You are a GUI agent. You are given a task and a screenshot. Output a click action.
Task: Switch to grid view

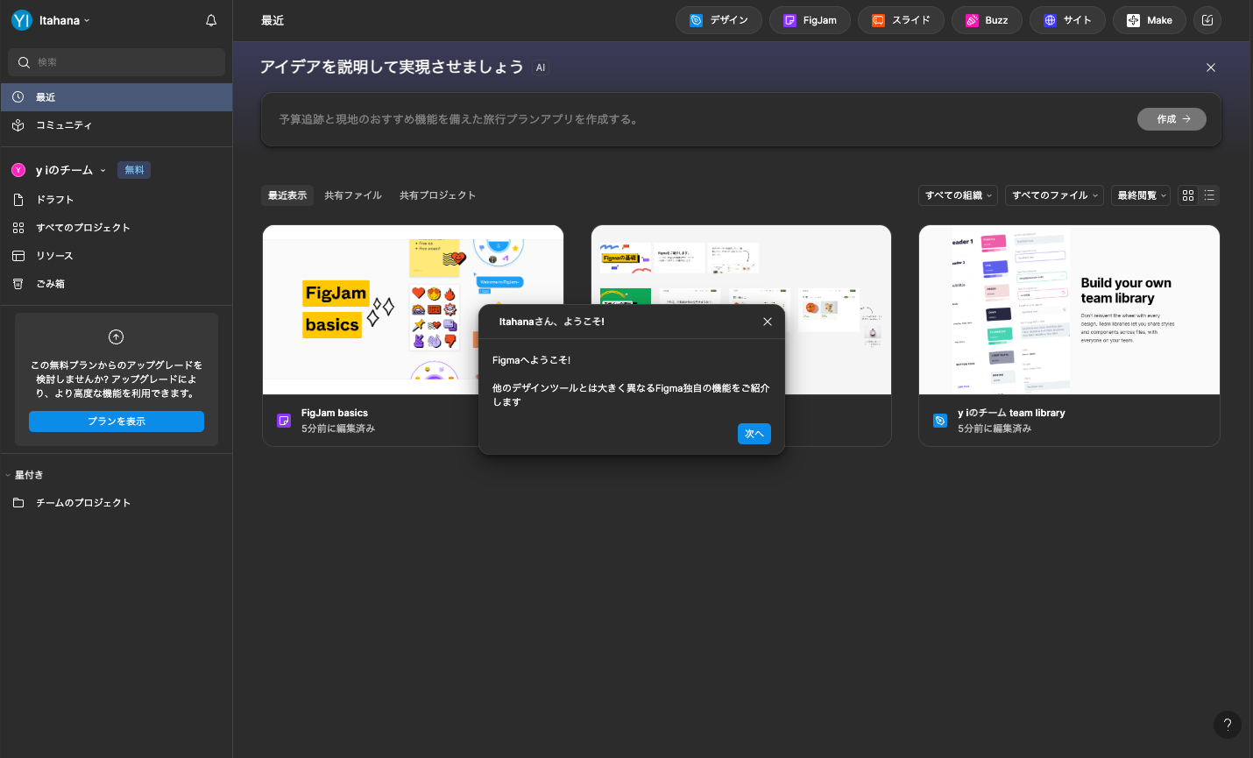point(1187,195)
